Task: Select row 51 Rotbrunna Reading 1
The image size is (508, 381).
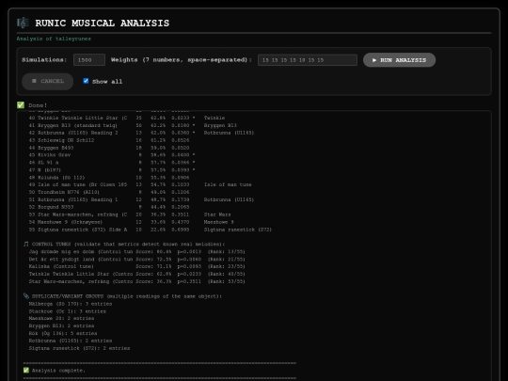Action: pos(141,199)
